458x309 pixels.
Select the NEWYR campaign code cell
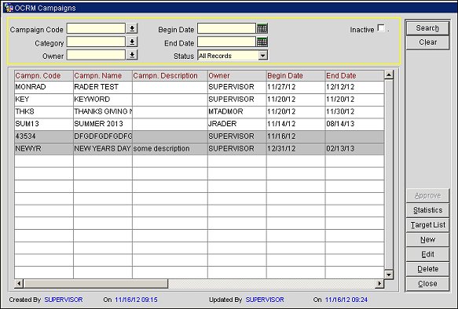point(44,149)
